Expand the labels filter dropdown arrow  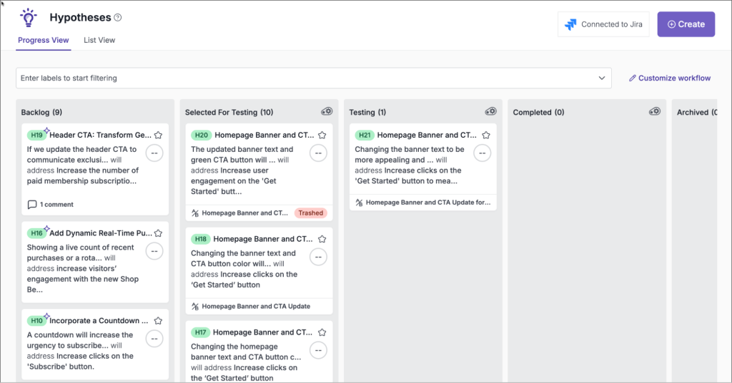(x=602, y=78)
